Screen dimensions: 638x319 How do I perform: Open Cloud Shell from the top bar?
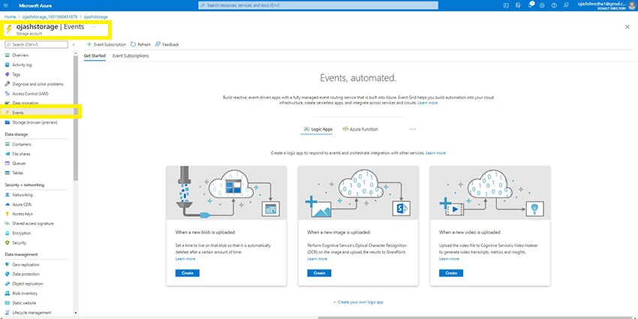pos(506,5)
